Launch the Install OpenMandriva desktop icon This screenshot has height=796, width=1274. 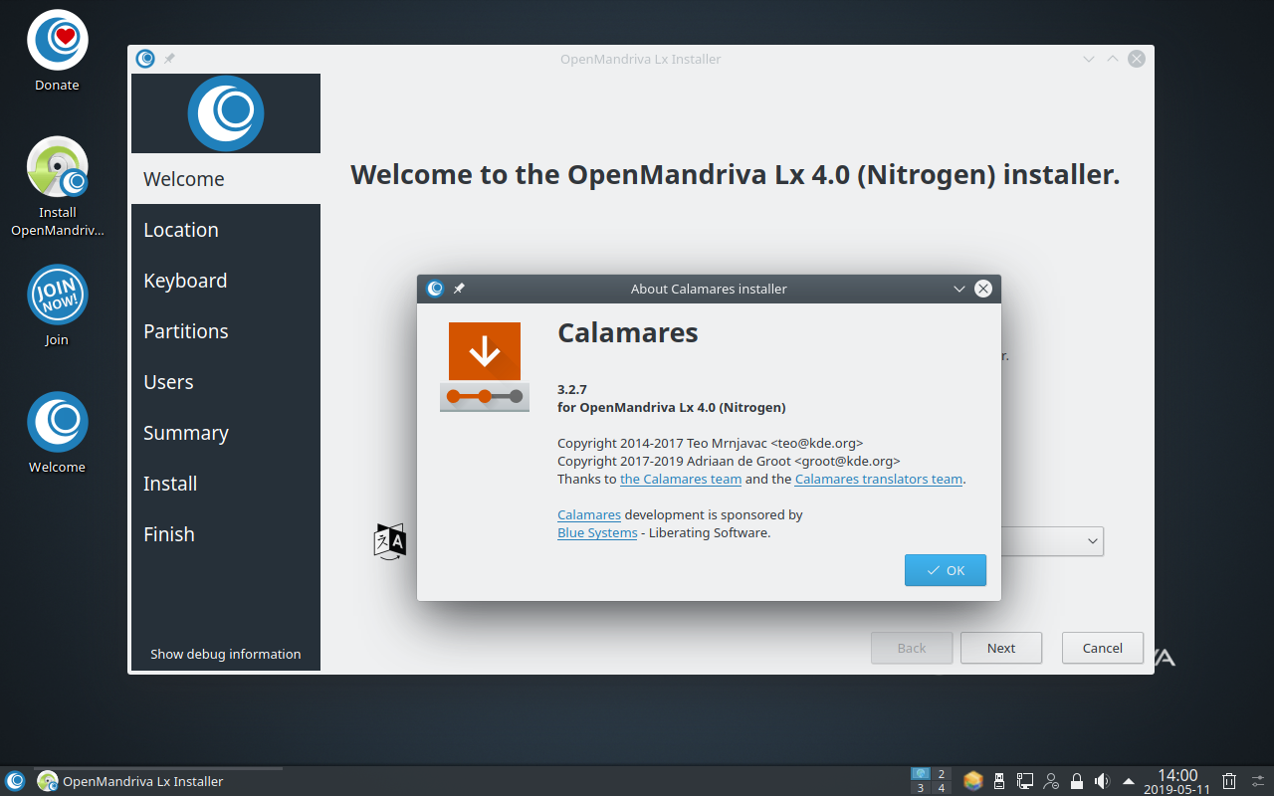[x=57, y=167]
